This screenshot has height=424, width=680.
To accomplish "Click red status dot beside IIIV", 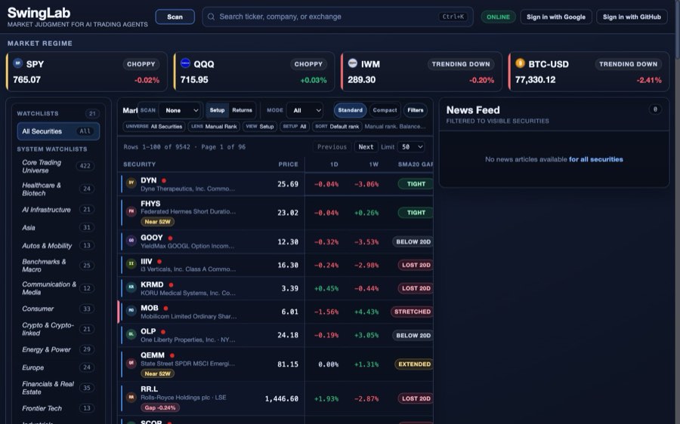I will click(x=159, y=262).
